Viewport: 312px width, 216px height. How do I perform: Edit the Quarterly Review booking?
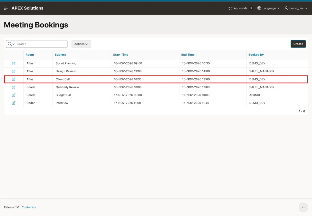click(13, 87)
